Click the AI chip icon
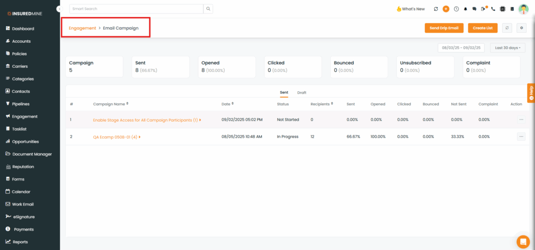The width and height of the screenshot is (535, 250). pyautogui.click(x=502, y=9)
